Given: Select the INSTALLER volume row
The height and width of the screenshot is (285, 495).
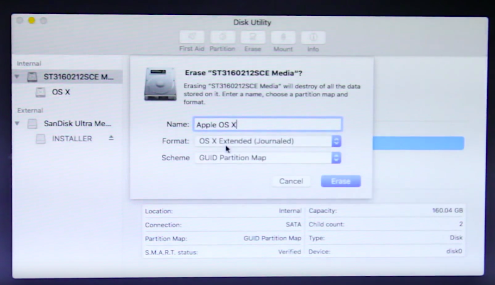Looking at the screenshot, I should tap(67, 139).
